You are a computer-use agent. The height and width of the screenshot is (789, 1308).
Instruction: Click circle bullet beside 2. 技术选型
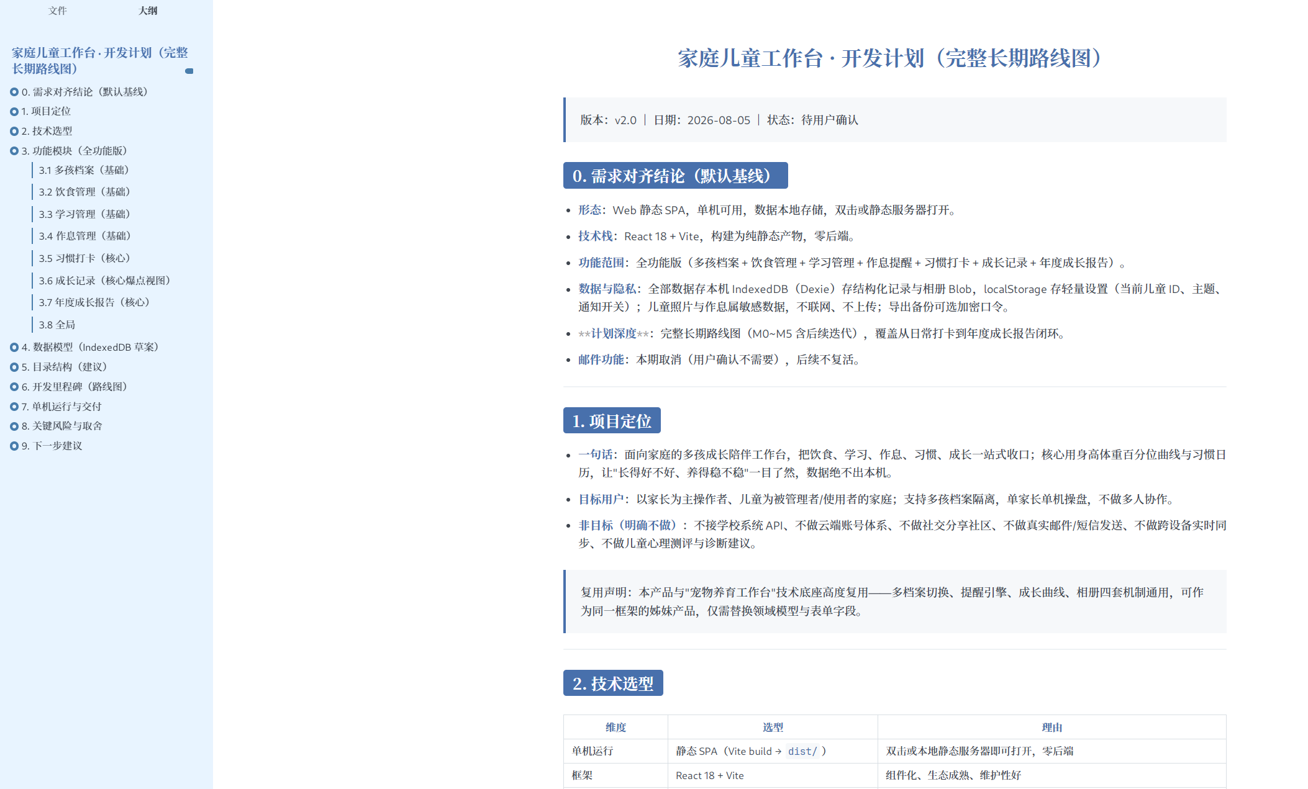14,132
